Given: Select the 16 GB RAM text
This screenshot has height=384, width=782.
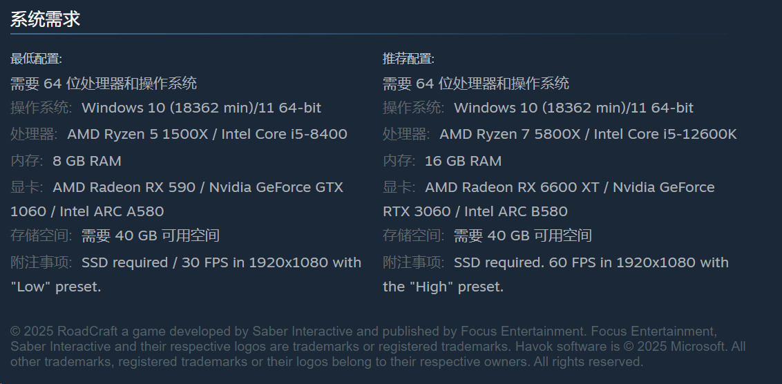Looking at the screenshot, I should [x=463, y=161].
